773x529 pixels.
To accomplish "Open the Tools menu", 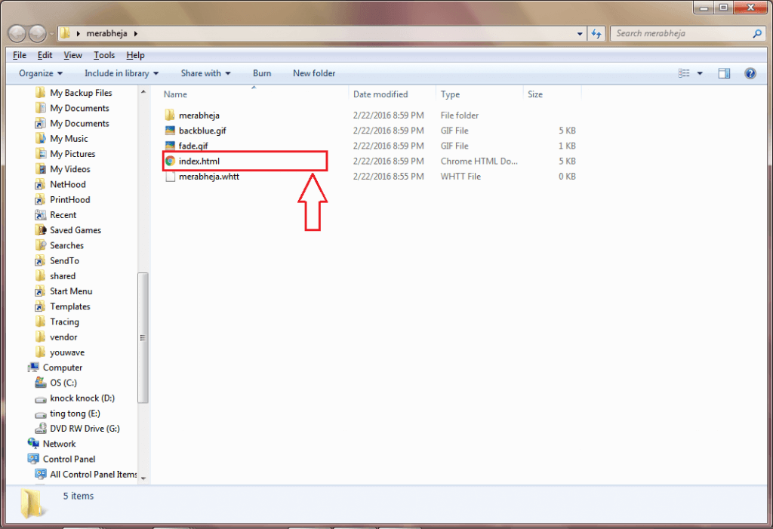I will [104, 55].
